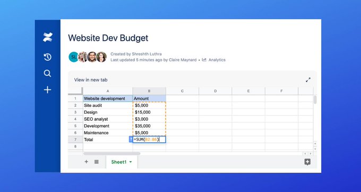
Task: Expand spreadsheet to fullscreen
Action: 308,80
